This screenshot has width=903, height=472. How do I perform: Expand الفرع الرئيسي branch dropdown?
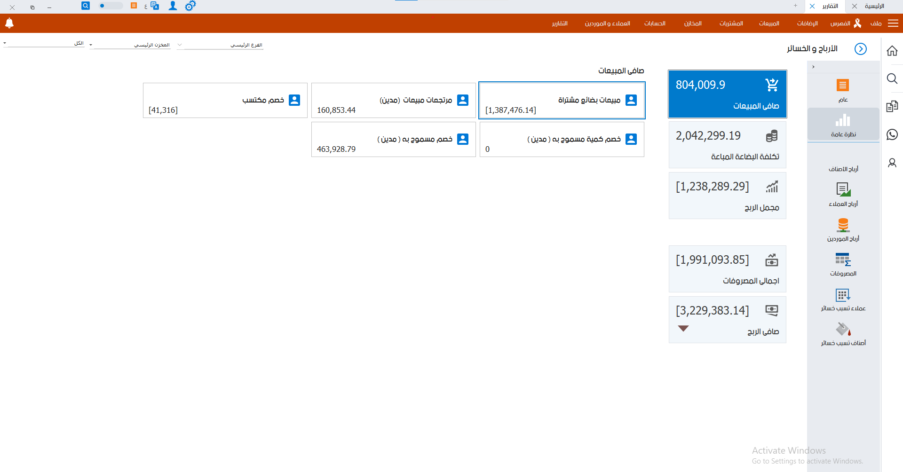[180, 45]
